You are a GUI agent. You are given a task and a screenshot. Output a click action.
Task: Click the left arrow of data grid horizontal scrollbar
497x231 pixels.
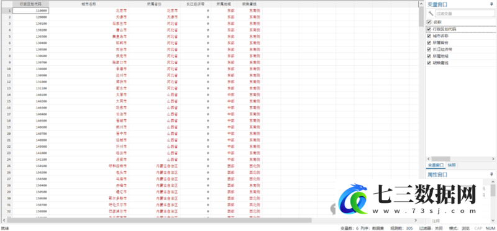tap(4, 220)
